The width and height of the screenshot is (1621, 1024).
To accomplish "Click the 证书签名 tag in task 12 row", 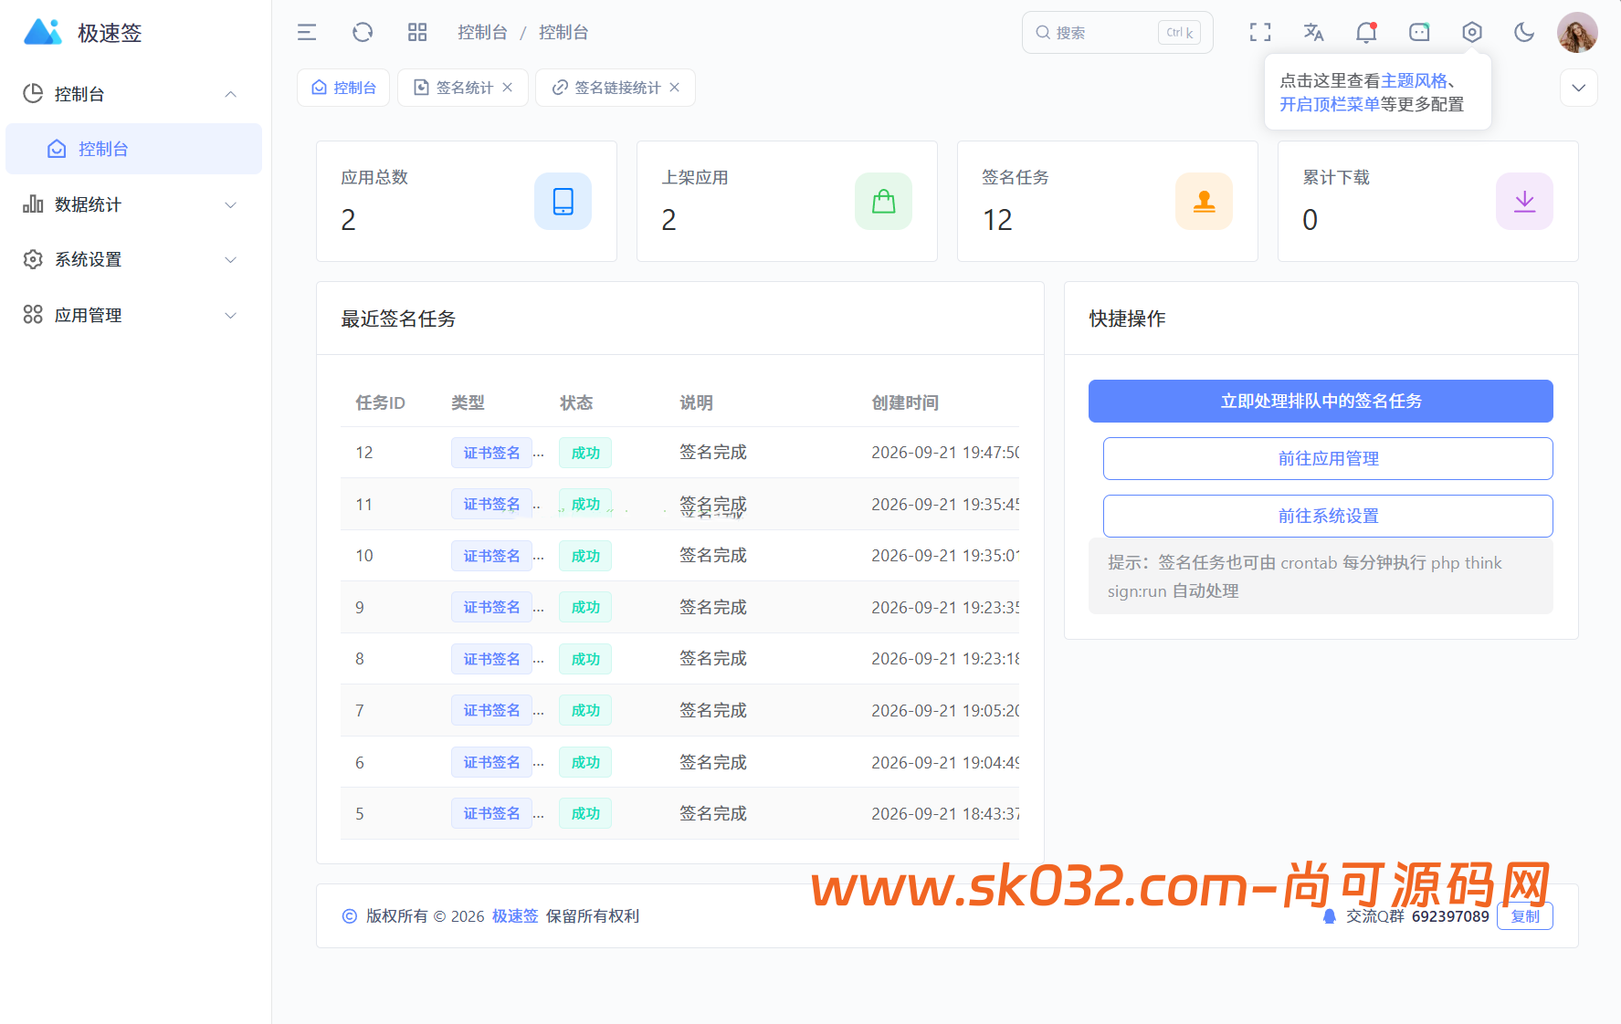I will click(x=491, y=453).
